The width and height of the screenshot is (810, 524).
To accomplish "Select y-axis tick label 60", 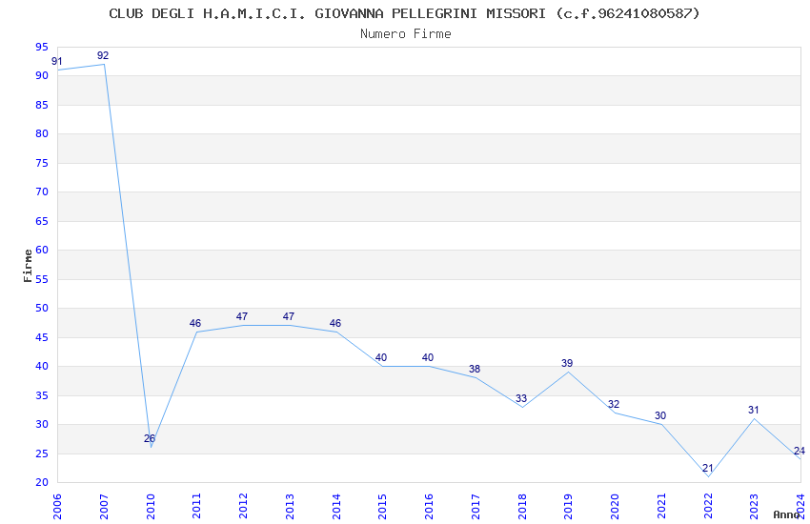I will [x=42, y=250].
